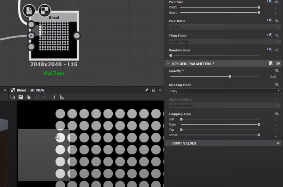This screenshot has width=283, height=187.
Task: Click the 2048x2048 - L16 node size label
Action: click(x=54, y=64)
